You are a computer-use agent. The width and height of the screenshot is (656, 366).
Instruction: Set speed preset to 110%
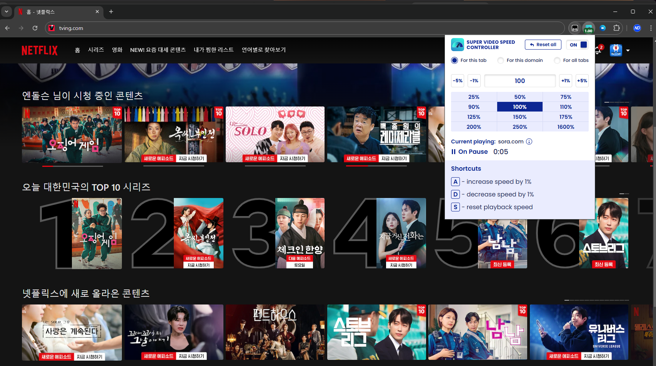coord(566,107)
